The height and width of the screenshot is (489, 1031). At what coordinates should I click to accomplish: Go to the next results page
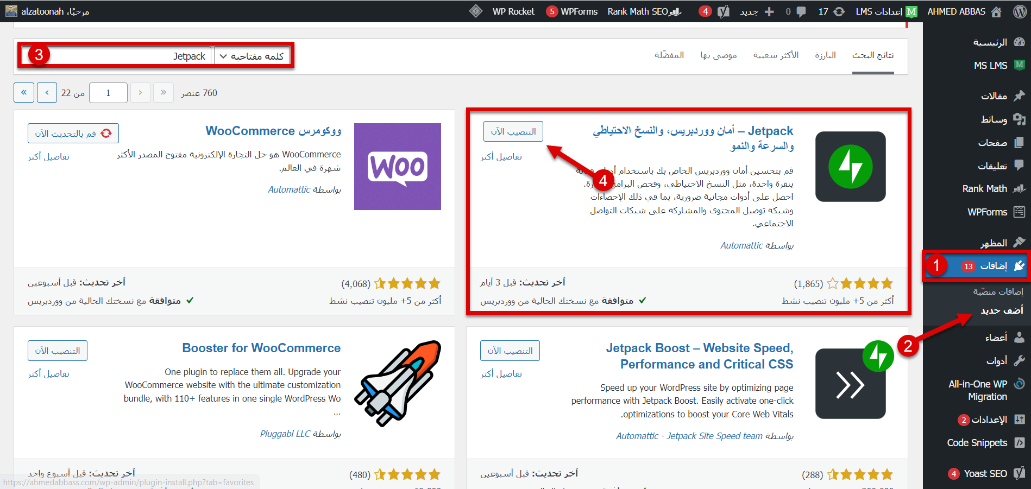tap(47, 93)
